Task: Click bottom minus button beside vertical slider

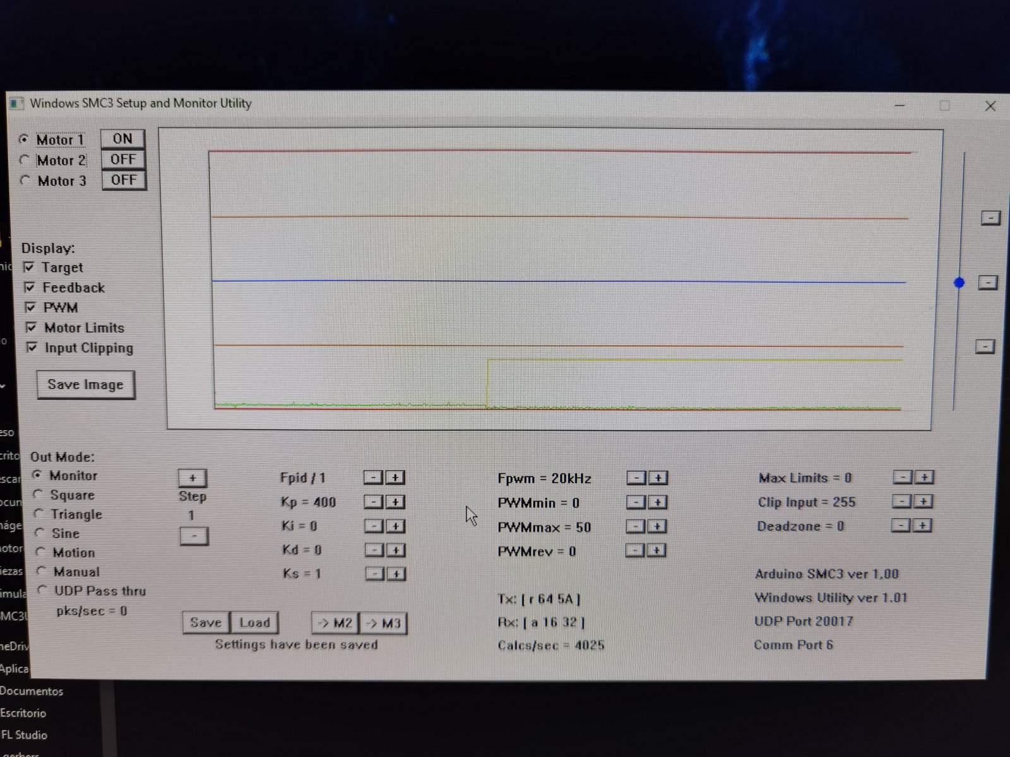Action: pyautogui.click(x=985, y=346)
